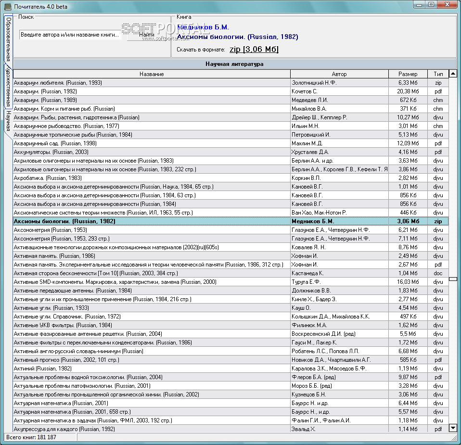
Task: Select Активные передающие антенны. (Russian, 1984) row
Action: [x=231, y=291]
